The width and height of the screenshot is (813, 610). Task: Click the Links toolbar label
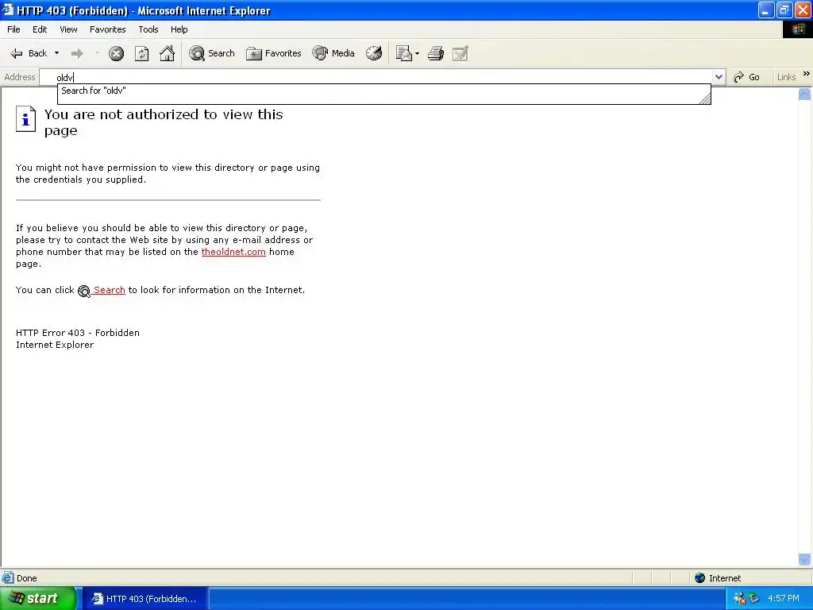(786, 77)
